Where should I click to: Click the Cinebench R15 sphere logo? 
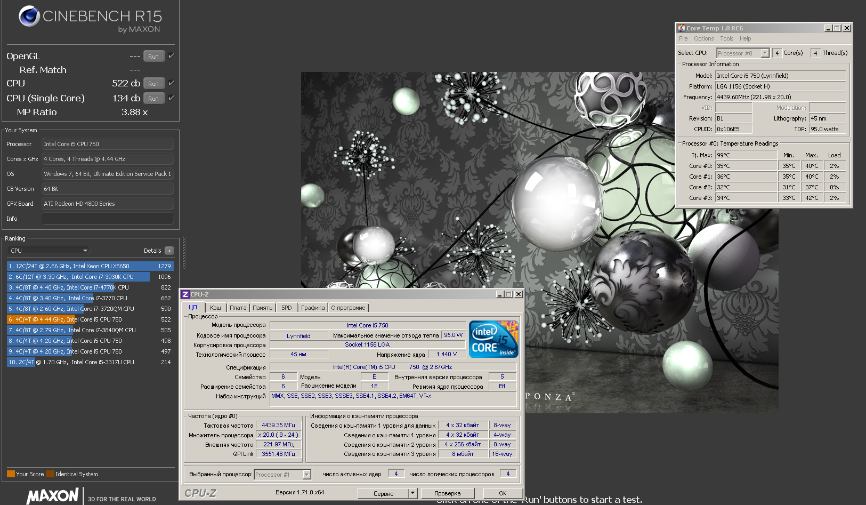[29, 16]
